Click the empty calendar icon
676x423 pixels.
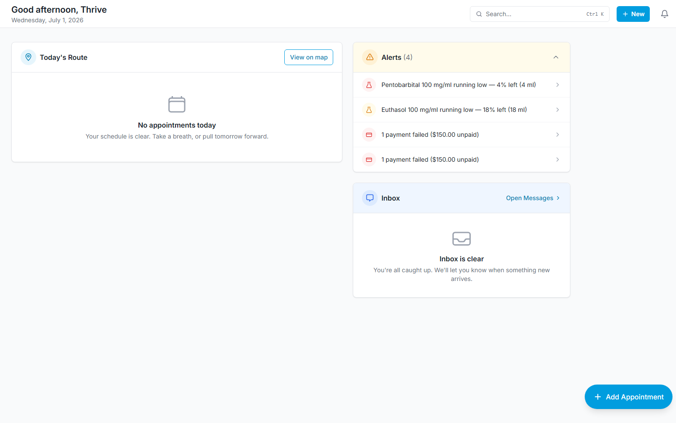[177, 104]
